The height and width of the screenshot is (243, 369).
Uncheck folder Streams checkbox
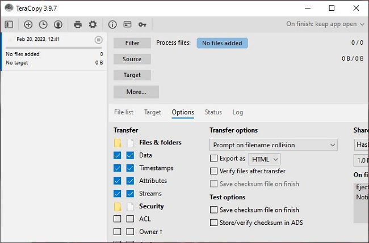[x=117, y=194]
